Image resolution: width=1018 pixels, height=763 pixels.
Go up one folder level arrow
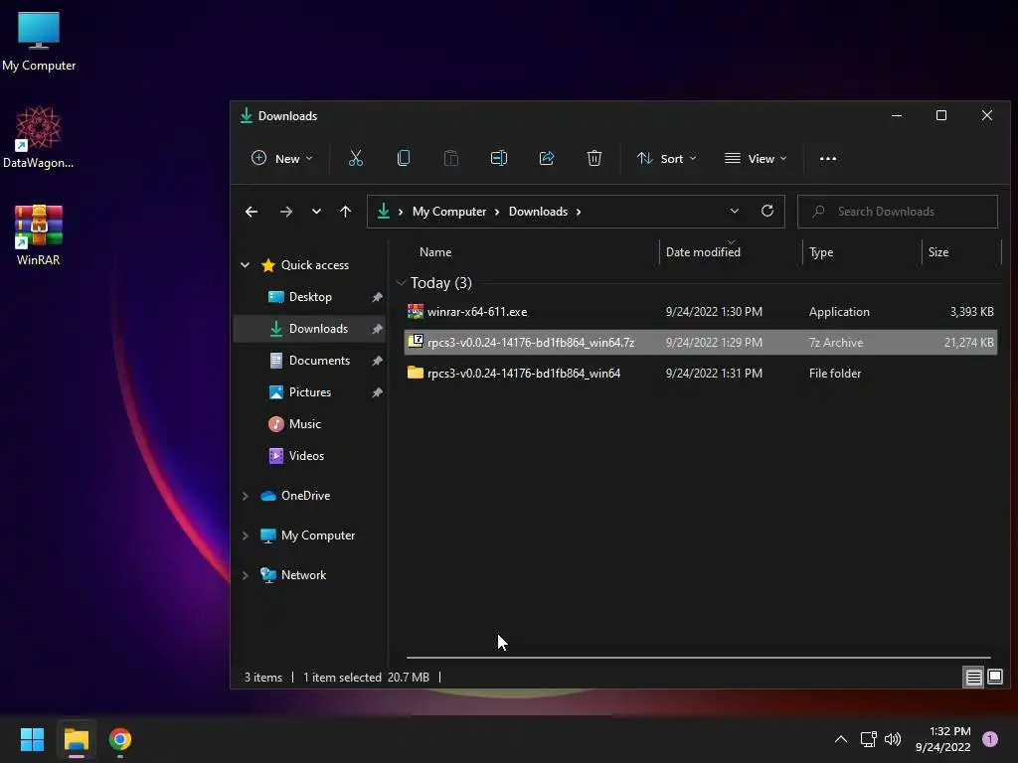[345, 212]
